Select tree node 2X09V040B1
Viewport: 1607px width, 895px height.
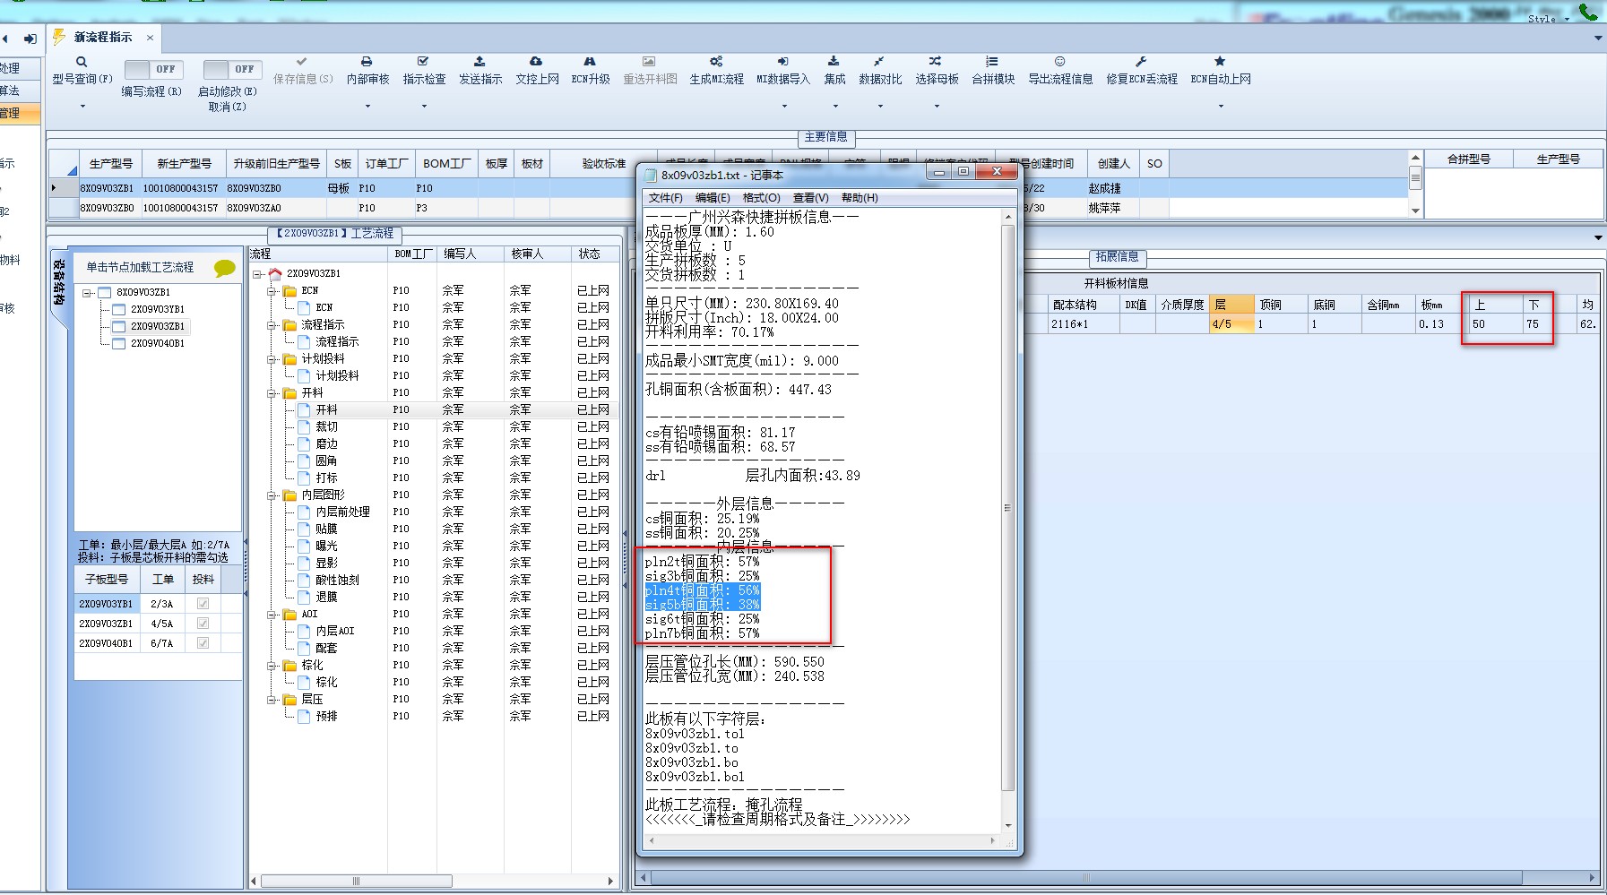tap(158, 344)
